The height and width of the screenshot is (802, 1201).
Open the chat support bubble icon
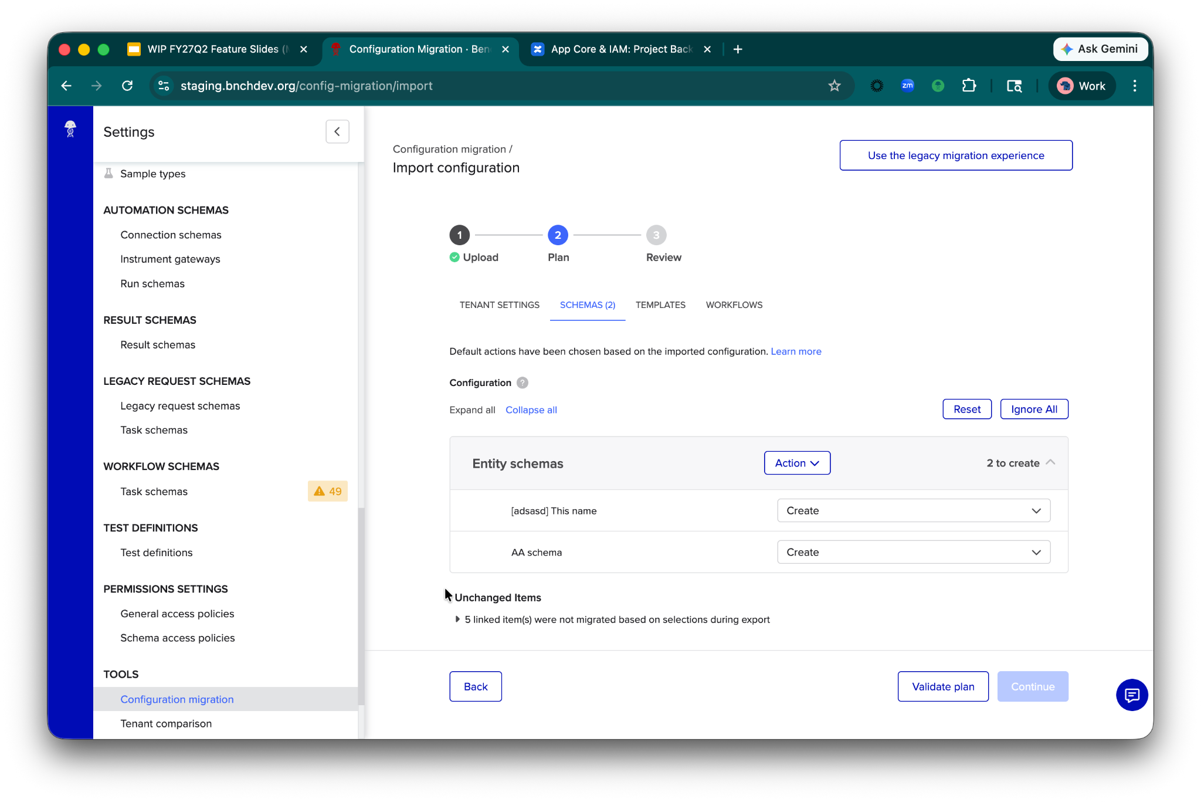click(x=1132, y=695)
